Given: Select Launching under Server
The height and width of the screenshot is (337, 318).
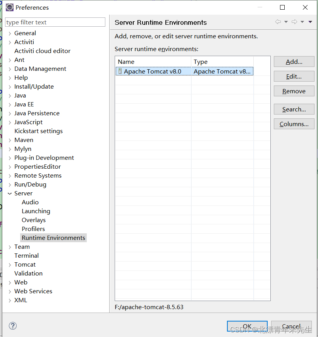Looking at the screenshot, I should 36,211.
